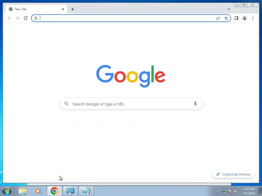The image size is (262, 196).
Task: Show hidden tray icons arrow
Action: tap(217, 191)
